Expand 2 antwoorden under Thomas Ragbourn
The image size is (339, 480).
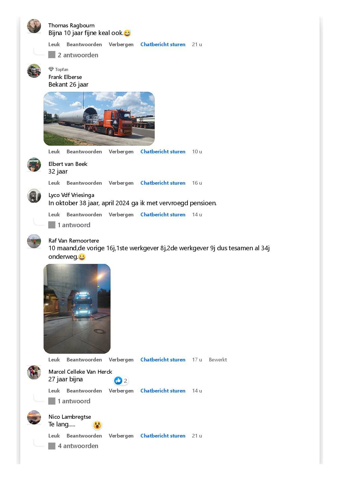pos(73,55)
